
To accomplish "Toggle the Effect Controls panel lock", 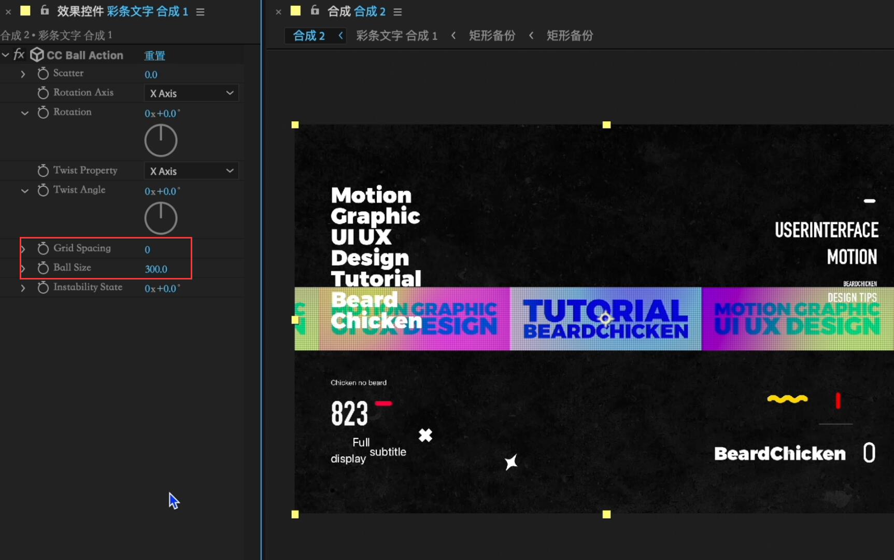I will coord(45,10).
